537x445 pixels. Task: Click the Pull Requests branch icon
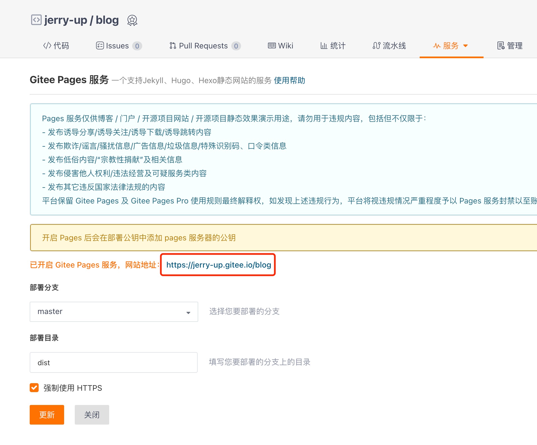(173, 46)
